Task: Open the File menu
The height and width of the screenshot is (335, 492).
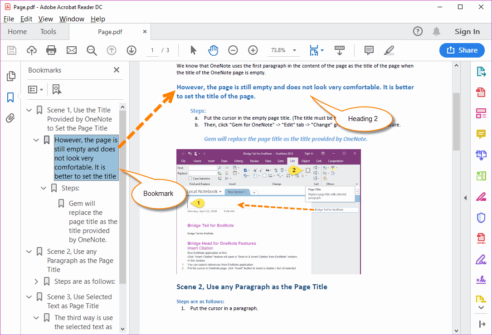Action: [9, 19]
